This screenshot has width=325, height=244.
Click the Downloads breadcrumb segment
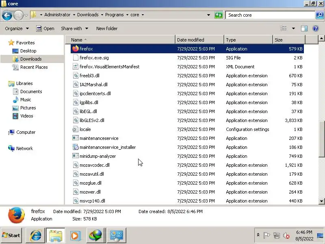point(88,15)
